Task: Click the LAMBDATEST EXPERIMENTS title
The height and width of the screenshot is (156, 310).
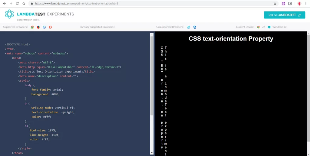Action: 45,14
